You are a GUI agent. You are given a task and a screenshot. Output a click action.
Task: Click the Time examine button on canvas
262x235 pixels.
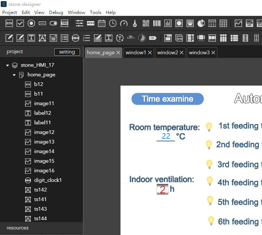[168, 99]
